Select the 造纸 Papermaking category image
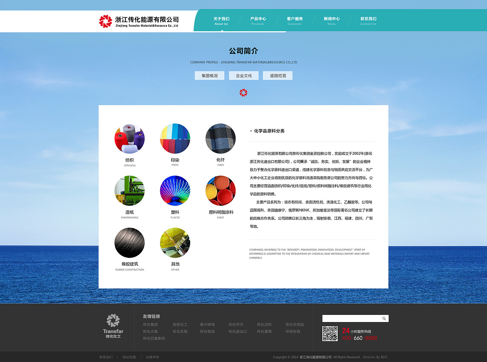The width and height of the screenshot is (487, 362). [129, 191]
